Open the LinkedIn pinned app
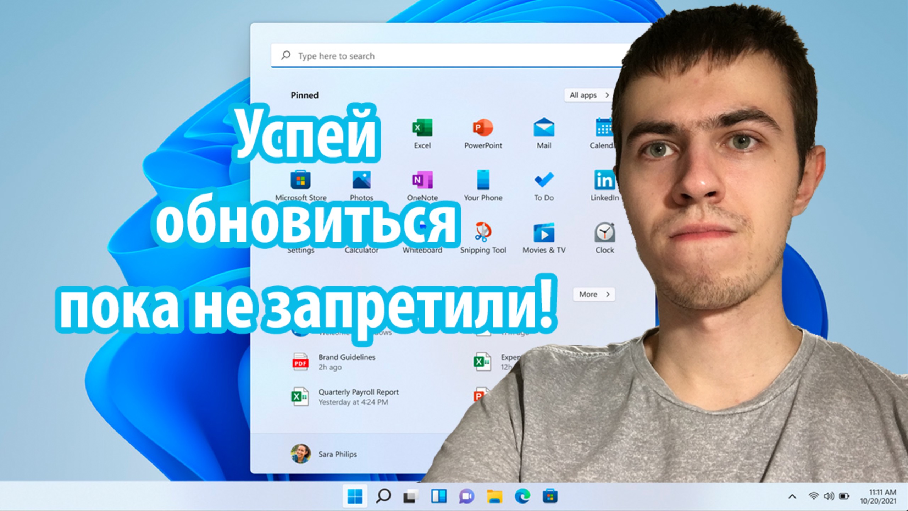The height and width of the screenshot is (511, 908). pyautogui.click(x=604, y=186)
